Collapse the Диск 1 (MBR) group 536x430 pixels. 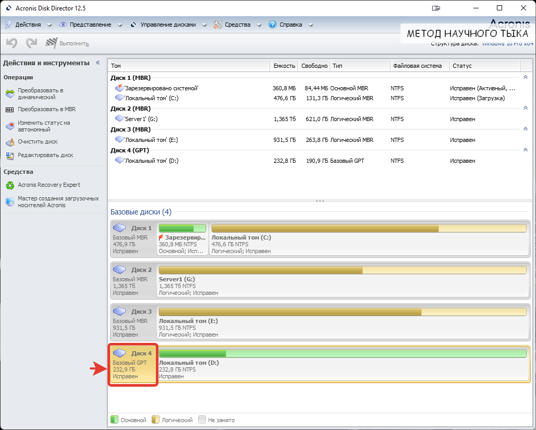tap(526, 77)
